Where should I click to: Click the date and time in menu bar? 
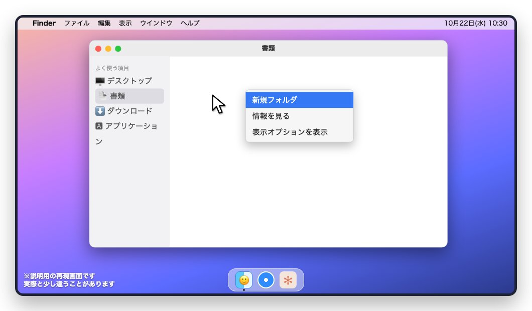tap(476, 23)
